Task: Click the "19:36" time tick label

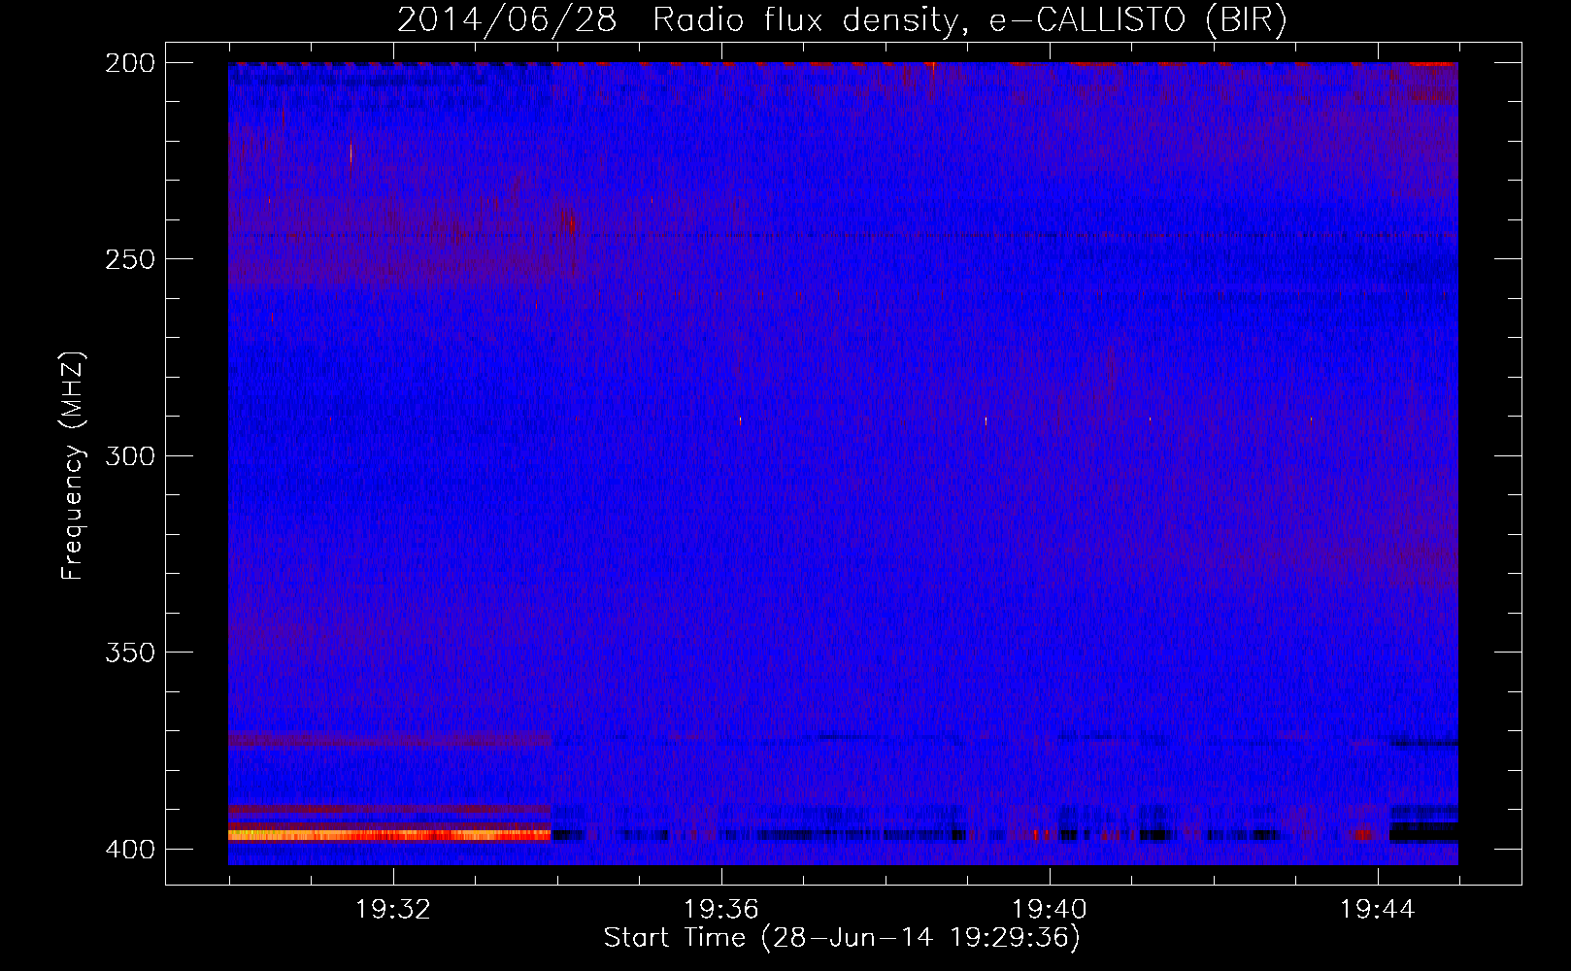Action: tap(721, 909)
